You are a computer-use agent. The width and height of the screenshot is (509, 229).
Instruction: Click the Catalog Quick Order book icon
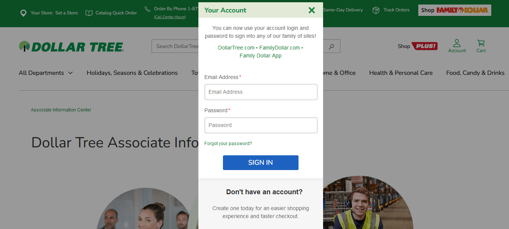click(x=89, y=13)
